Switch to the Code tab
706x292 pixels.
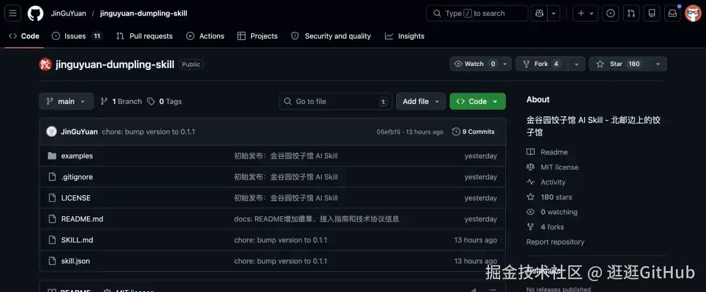(x=24, y=36)
